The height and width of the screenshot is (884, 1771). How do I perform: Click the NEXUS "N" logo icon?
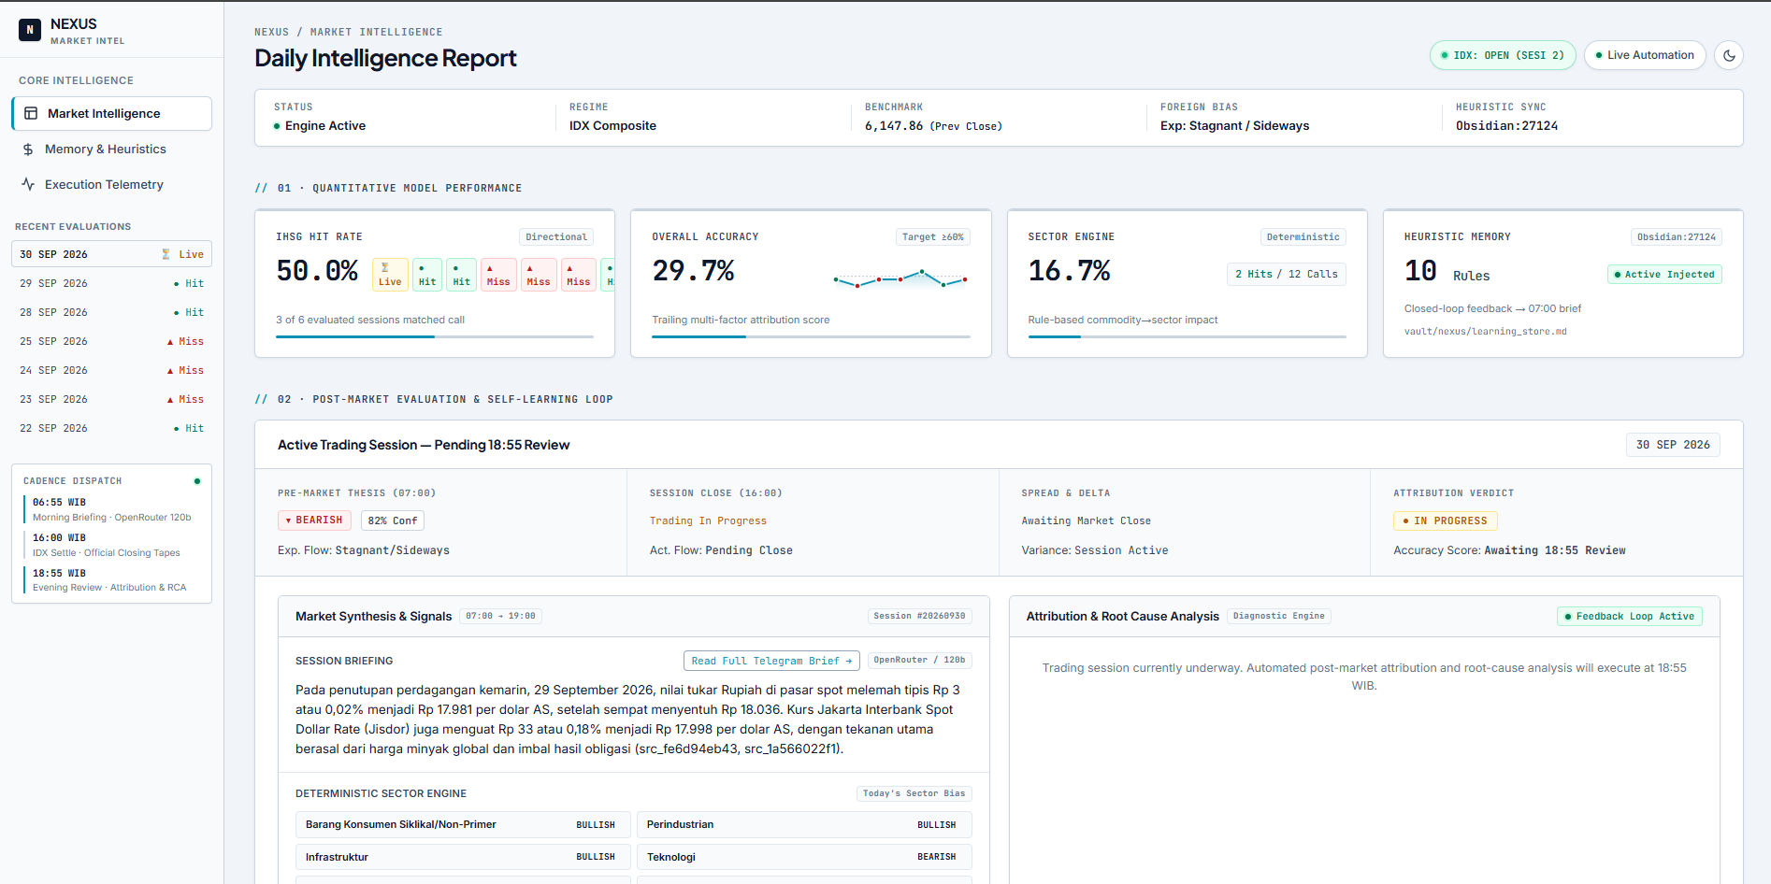pos(30,30)
